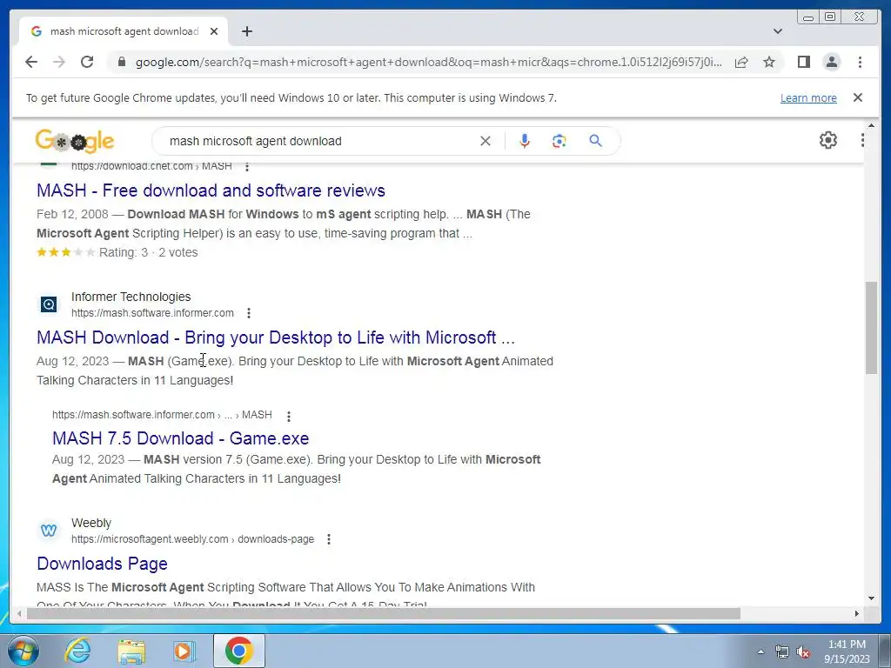Open more options for Weebly result

tap(328, 539)
